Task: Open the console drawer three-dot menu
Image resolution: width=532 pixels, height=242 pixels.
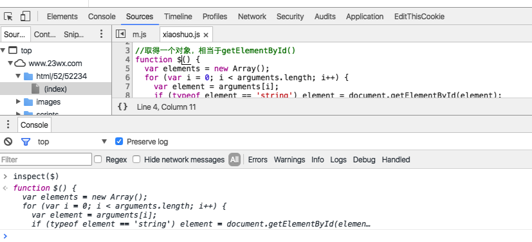Action: pos(8,125)
